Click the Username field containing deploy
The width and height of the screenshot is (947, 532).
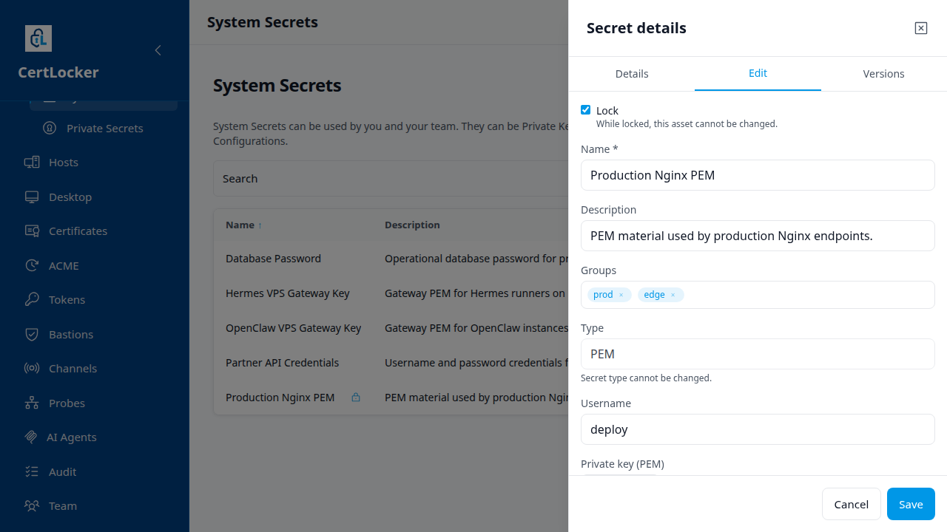click(x=758, y=429)
